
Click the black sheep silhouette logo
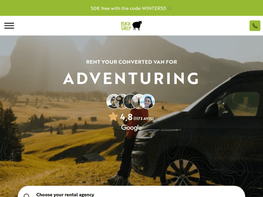coord(137,26)
